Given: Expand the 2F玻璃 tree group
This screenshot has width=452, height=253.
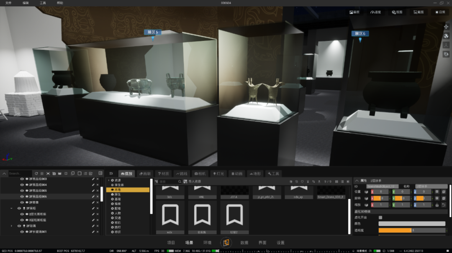Looking at the screenshot, I should pos(12,226).
